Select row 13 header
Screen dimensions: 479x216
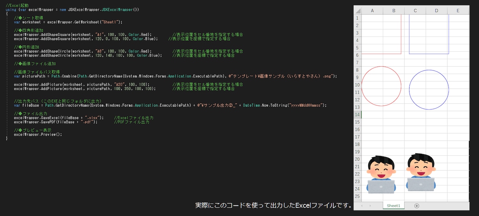[x=357, y=107]
